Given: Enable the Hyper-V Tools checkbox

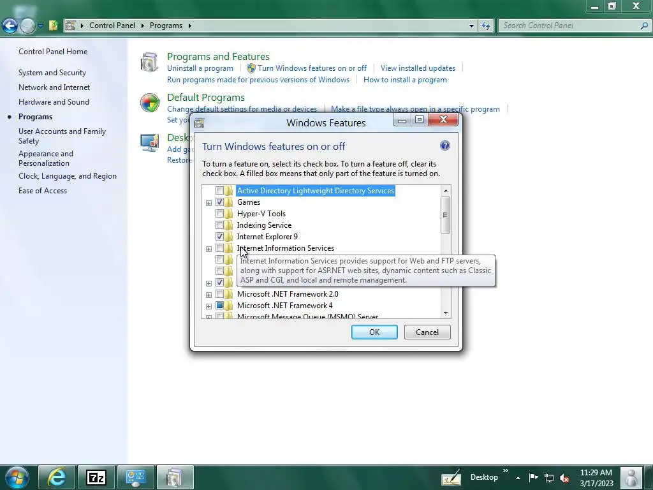Looking at the screenshot, I should click(x=219, y=213).
